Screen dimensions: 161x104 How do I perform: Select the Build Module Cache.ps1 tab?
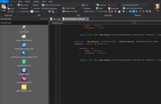click(75, 19)
